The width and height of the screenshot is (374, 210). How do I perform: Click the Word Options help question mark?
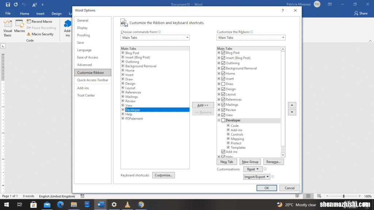click(x=283, y=11)
